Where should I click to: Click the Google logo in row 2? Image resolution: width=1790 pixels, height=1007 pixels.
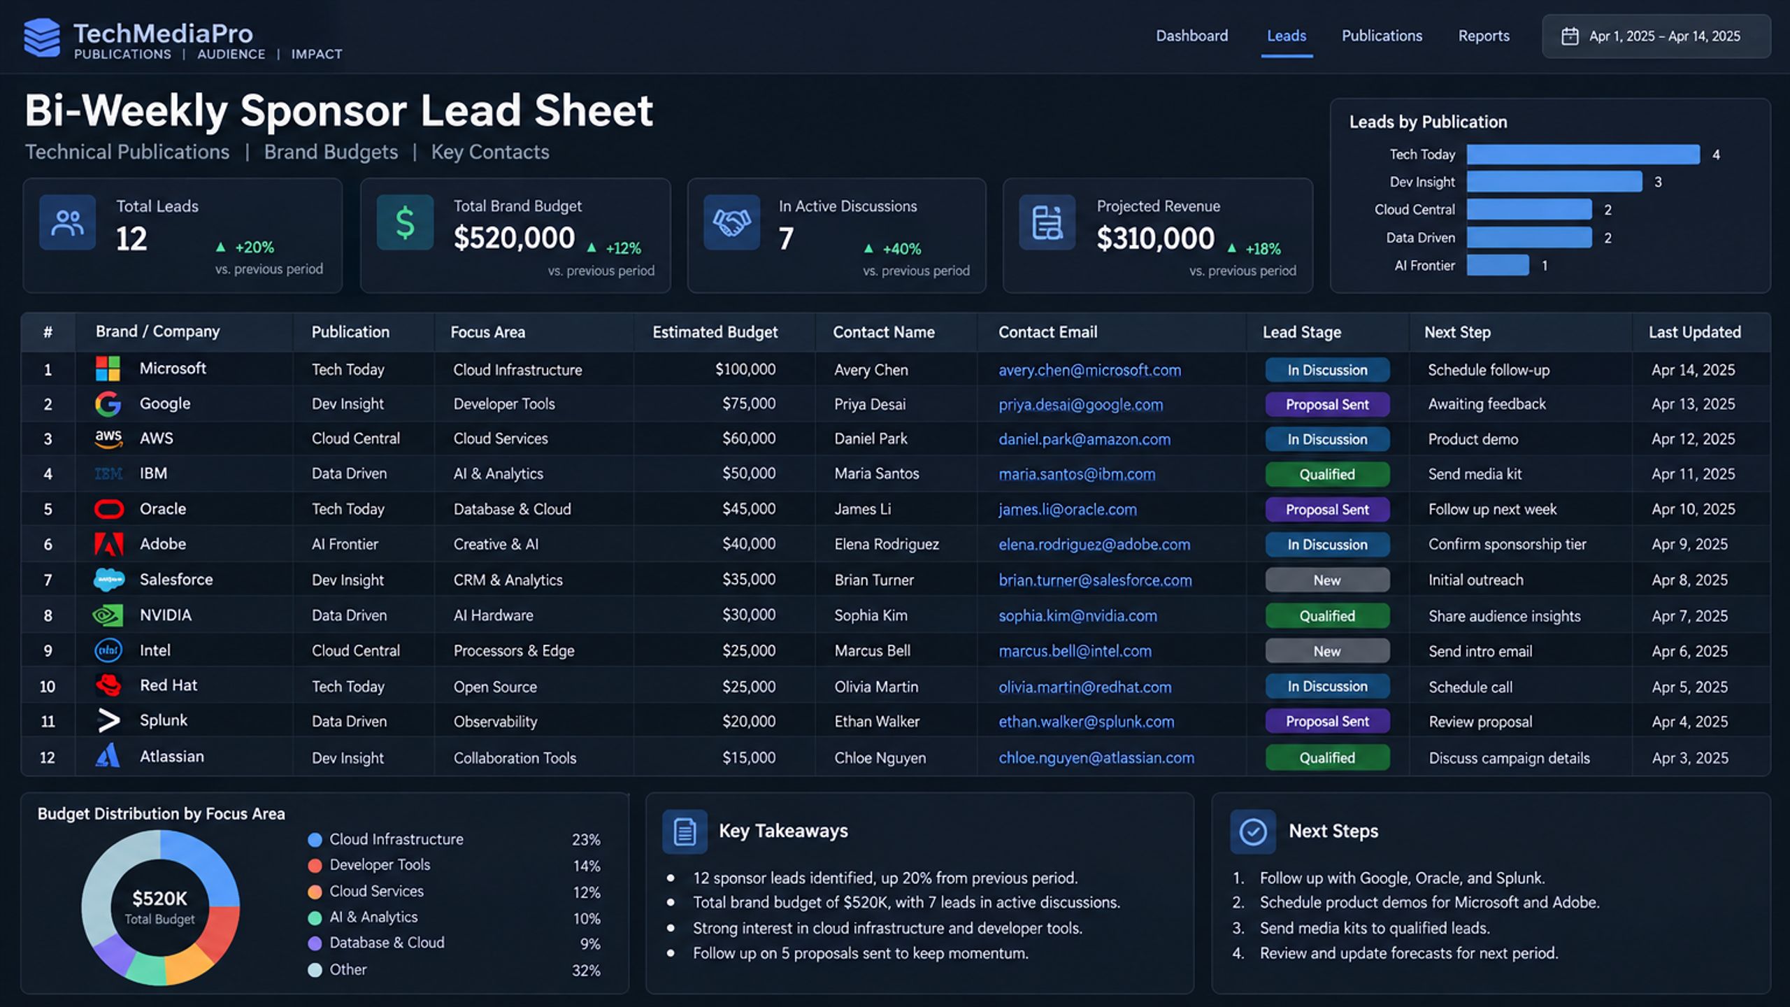108,403
